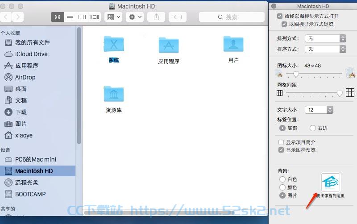Select 右边 label position
357x224 pixels.
pyautogui.click(x=313, y=128)
